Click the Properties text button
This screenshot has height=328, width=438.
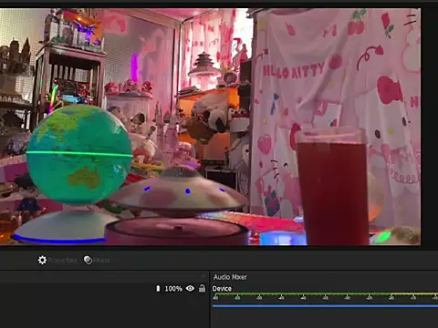point(62,261)
